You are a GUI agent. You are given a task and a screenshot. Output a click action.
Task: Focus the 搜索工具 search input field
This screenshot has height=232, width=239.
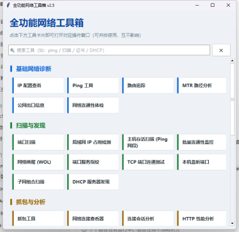coord(109,50)
